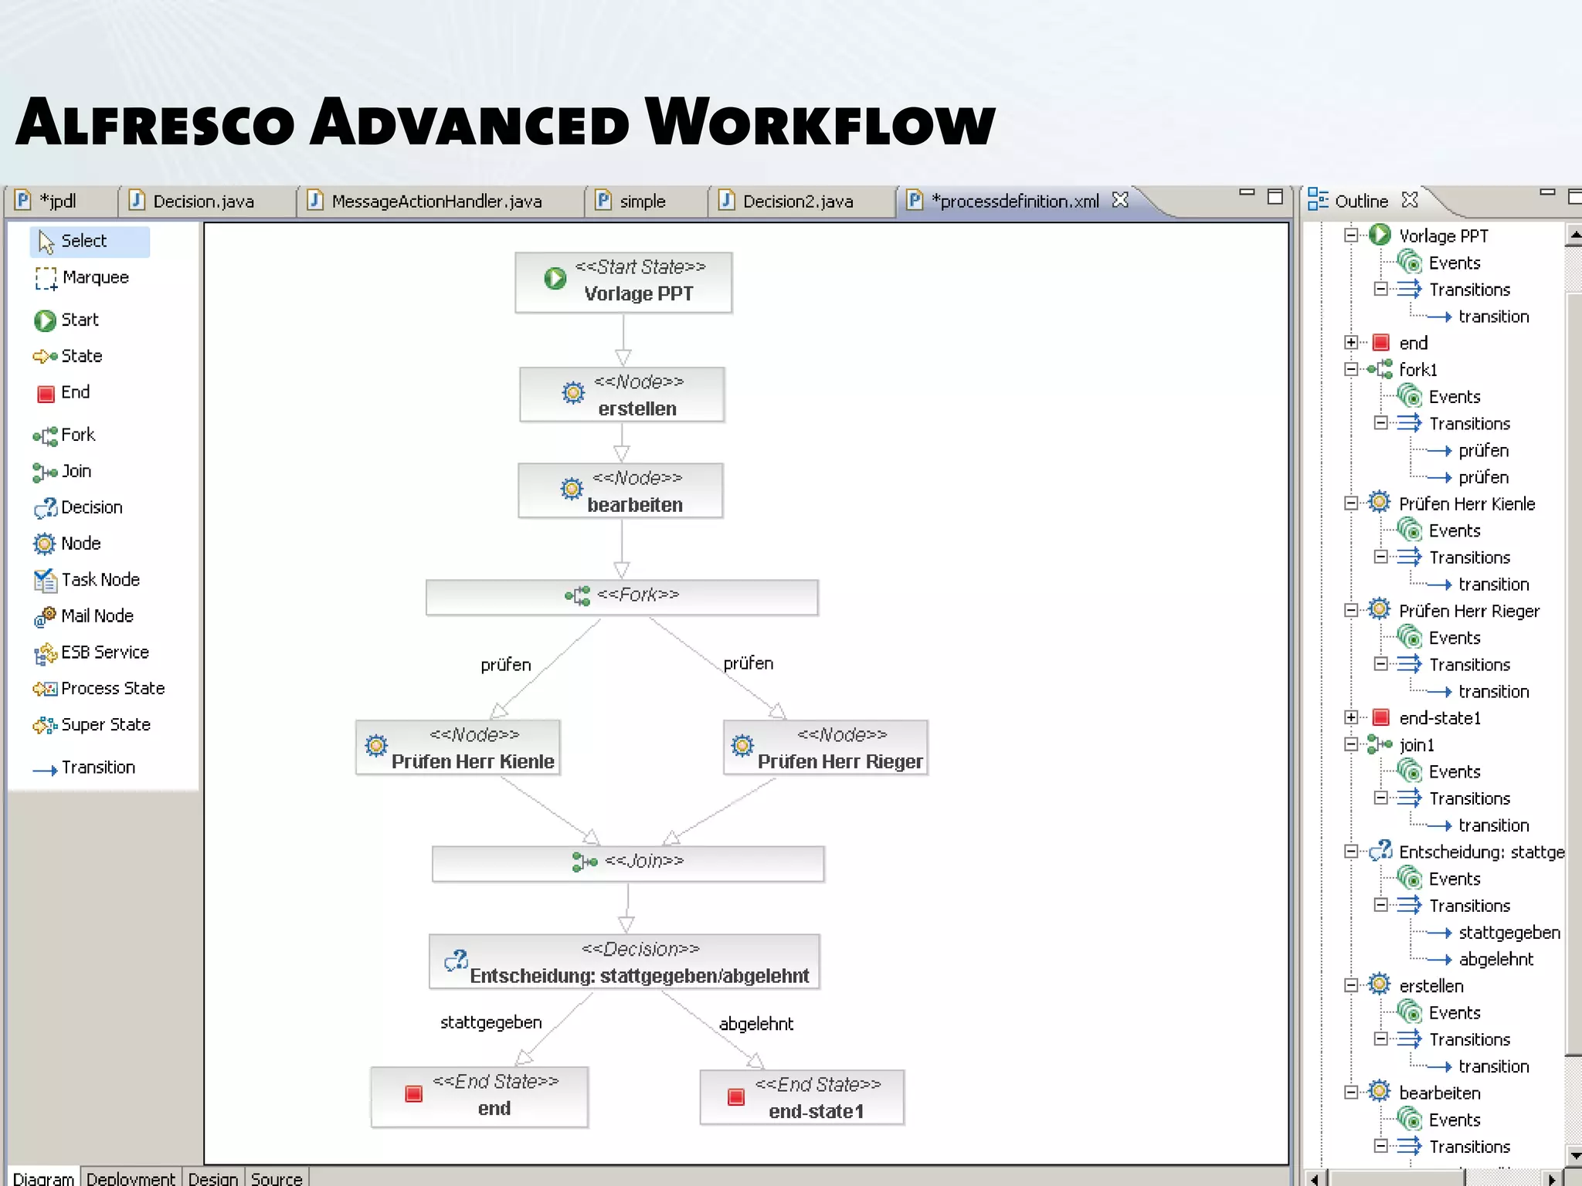
Task: Click the Vorlage PPT start state node
Action: tap(623, 283)
